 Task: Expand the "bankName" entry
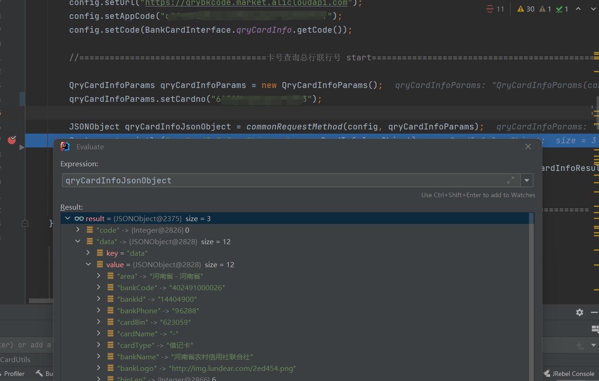(x=99, y=357)
